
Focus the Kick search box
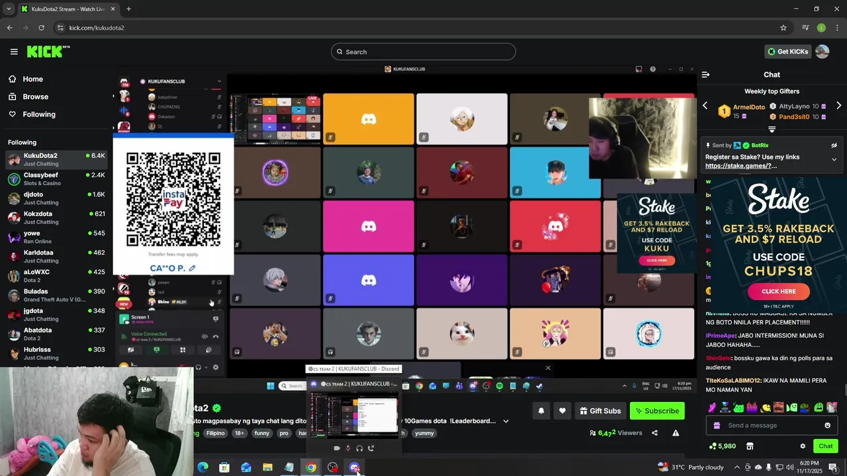(x=423, y=52)
